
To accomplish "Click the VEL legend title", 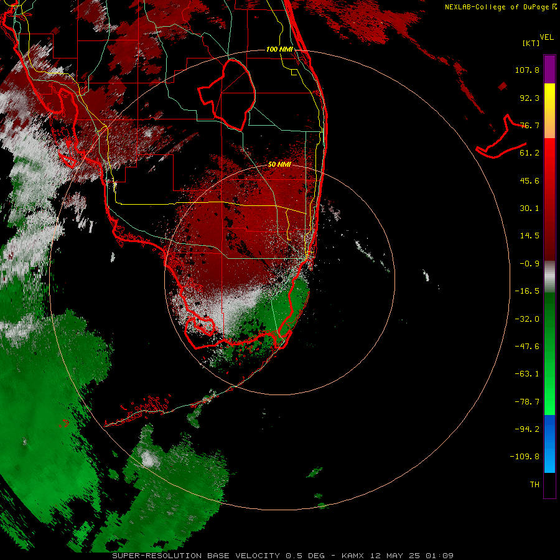I will (x=546, y=37).
